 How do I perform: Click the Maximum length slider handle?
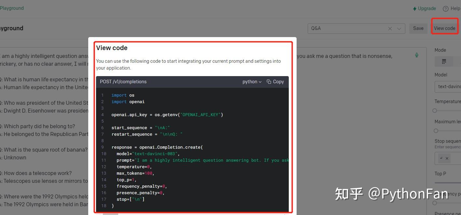(x=436, y=131)
